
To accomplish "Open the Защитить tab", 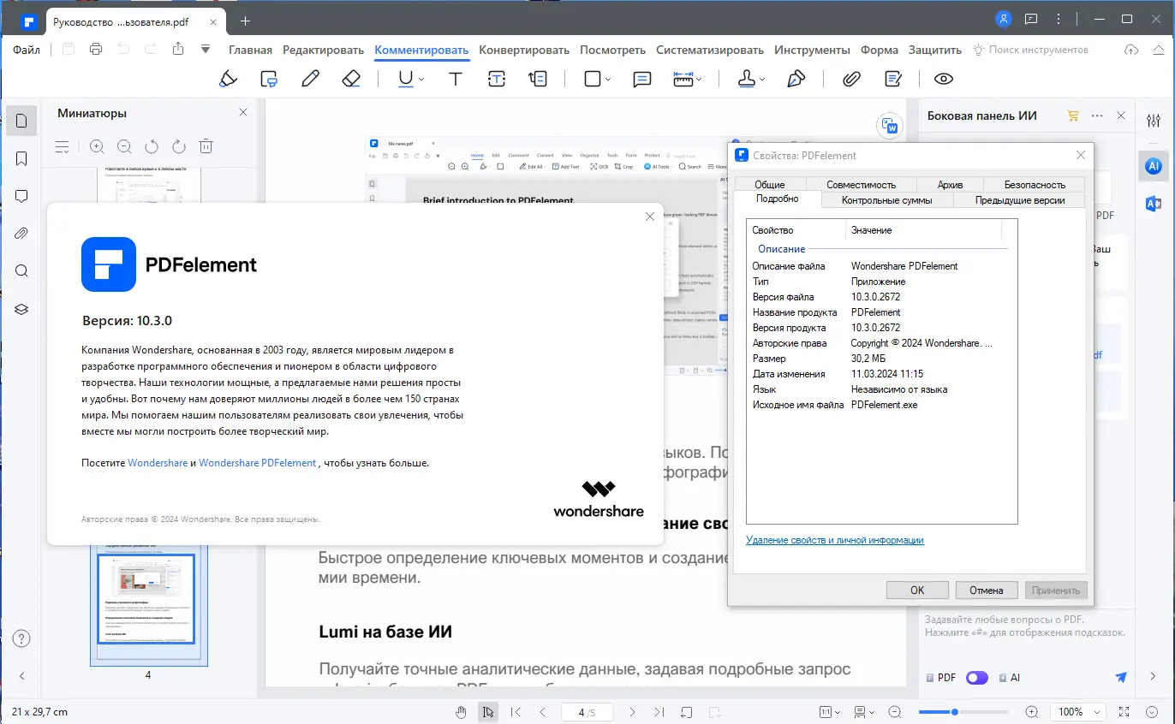I will (935, 50).
